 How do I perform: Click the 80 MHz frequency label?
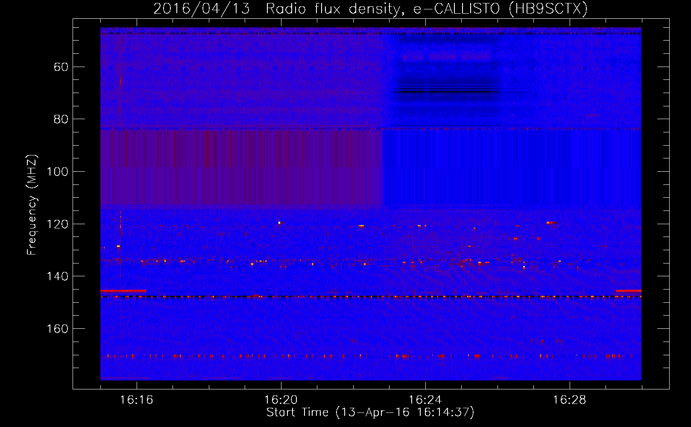(61, 119)
